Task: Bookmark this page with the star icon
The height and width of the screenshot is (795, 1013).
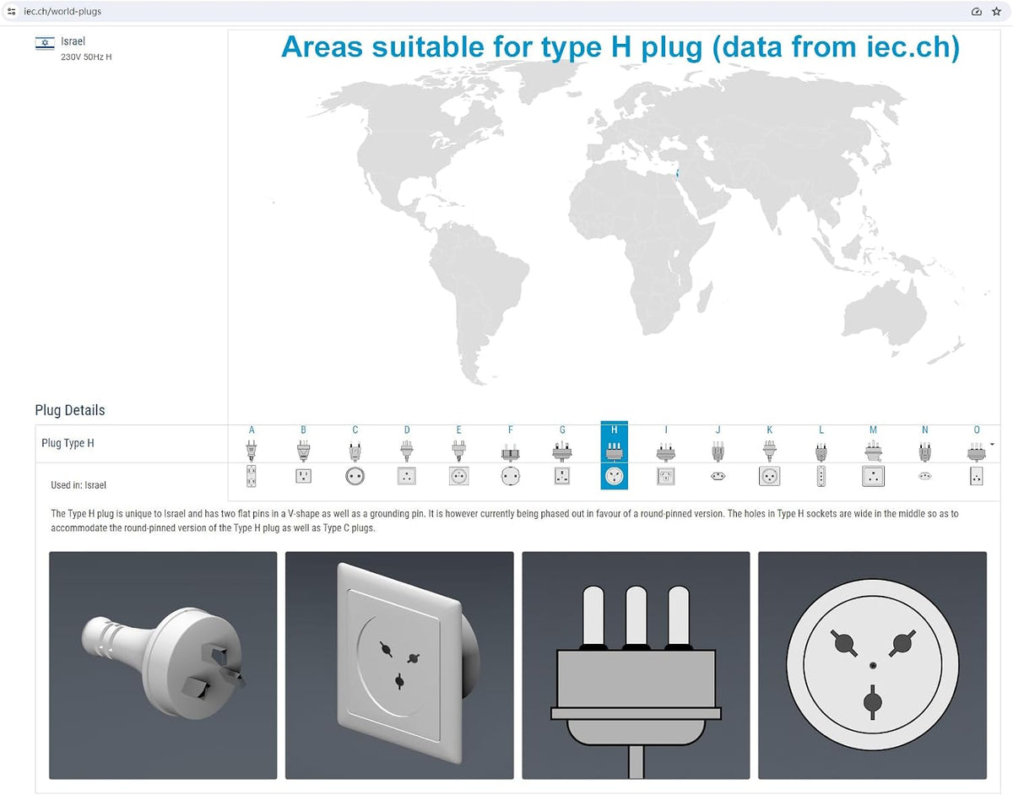Action: [x=997, y=12]
